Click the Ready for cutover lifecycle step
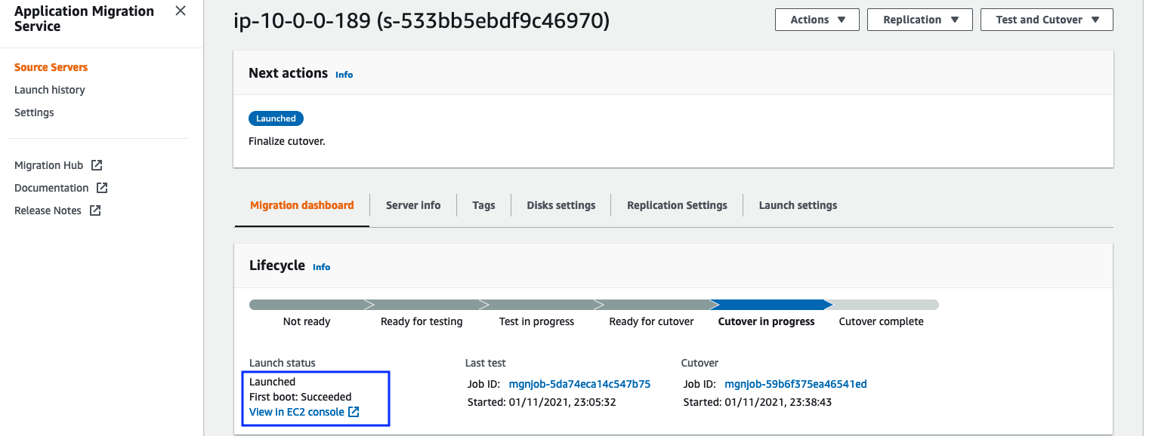The image size is (1152, 436). click(x=651, y=321)
